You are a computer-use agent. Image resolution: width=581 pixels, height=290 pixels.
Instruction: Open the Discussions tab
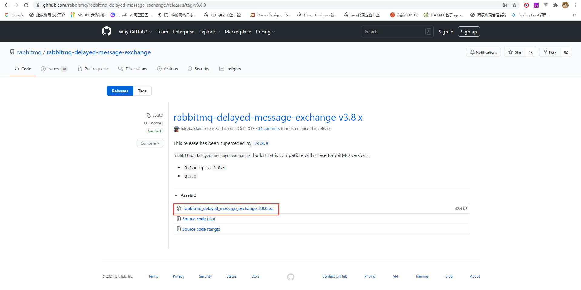click(x=133, y=69)
